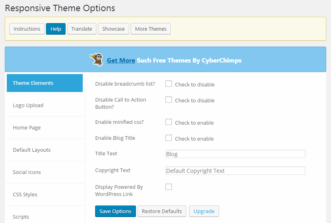This screenshot has height=223, width=331.
Task: Focus the Copyright Text input field
Action: pyautogui.click(x=235, y=170)
